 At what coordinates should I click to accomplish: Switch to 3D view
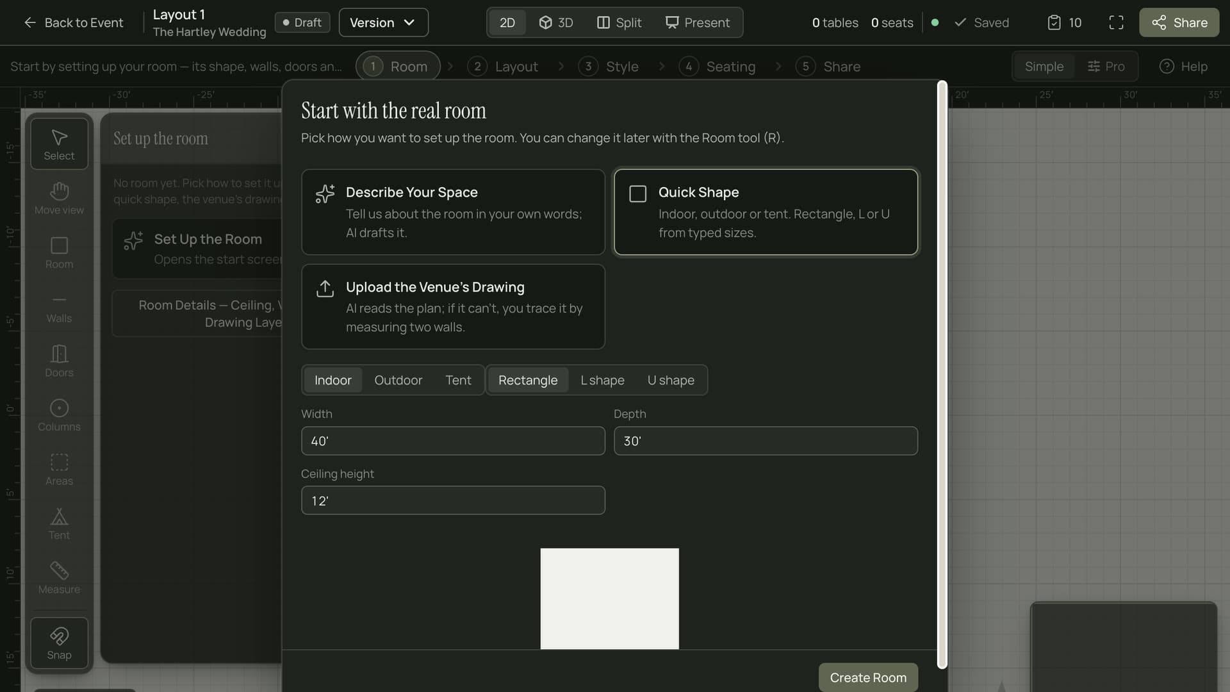click(x=555, y=22)
